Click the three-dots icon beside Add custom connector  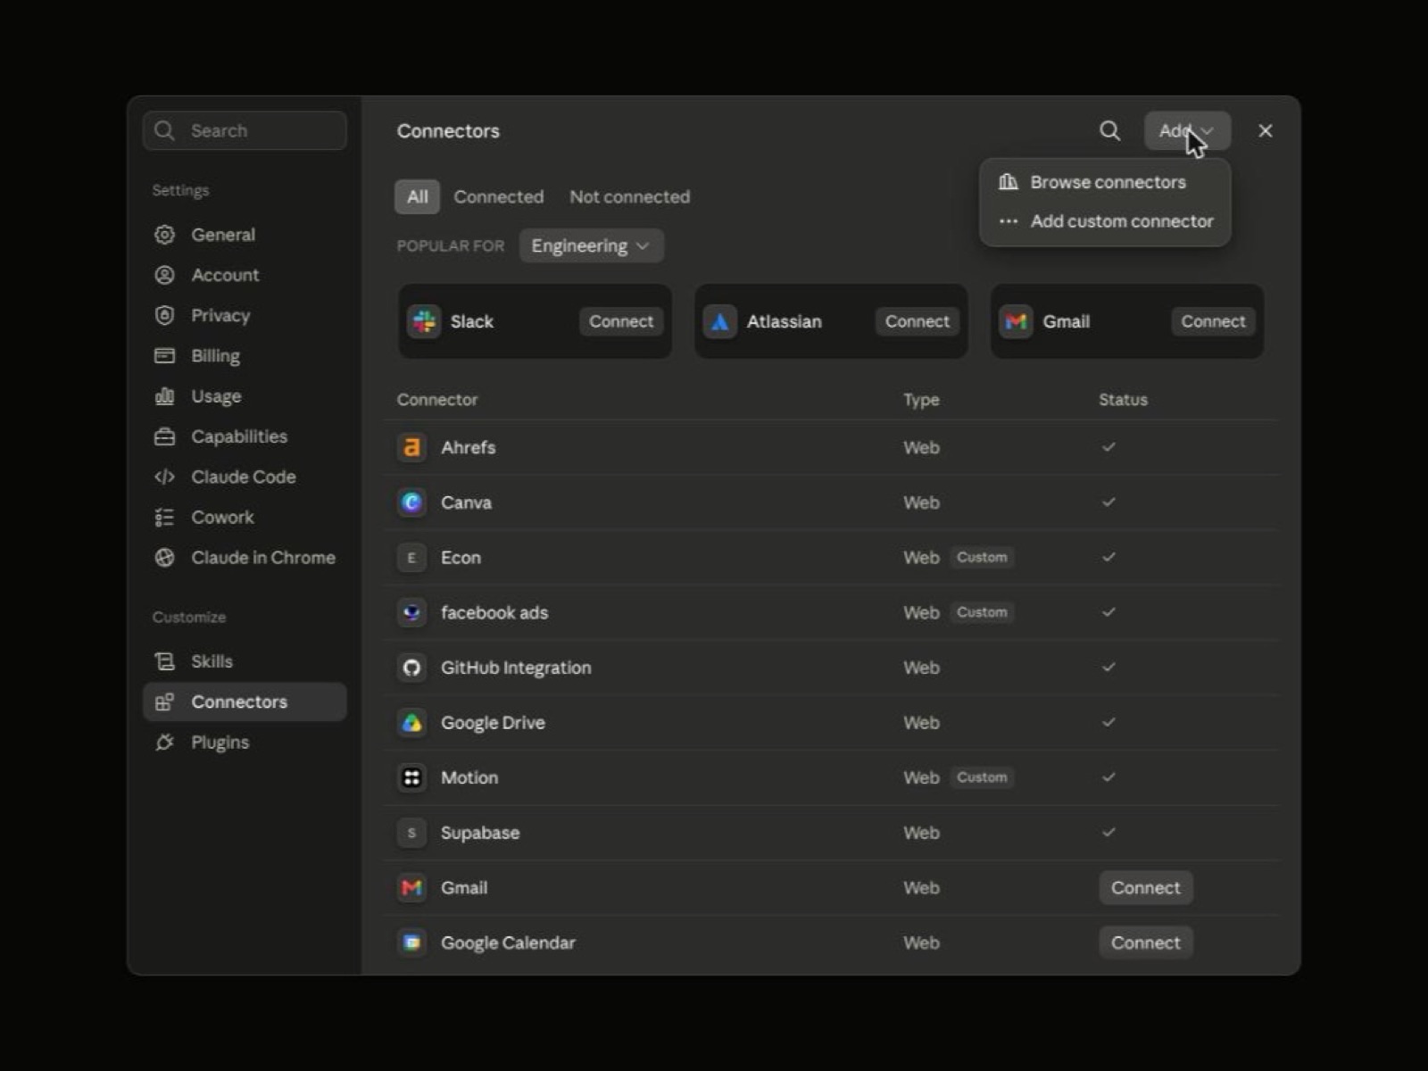[x=1009, y=221]
